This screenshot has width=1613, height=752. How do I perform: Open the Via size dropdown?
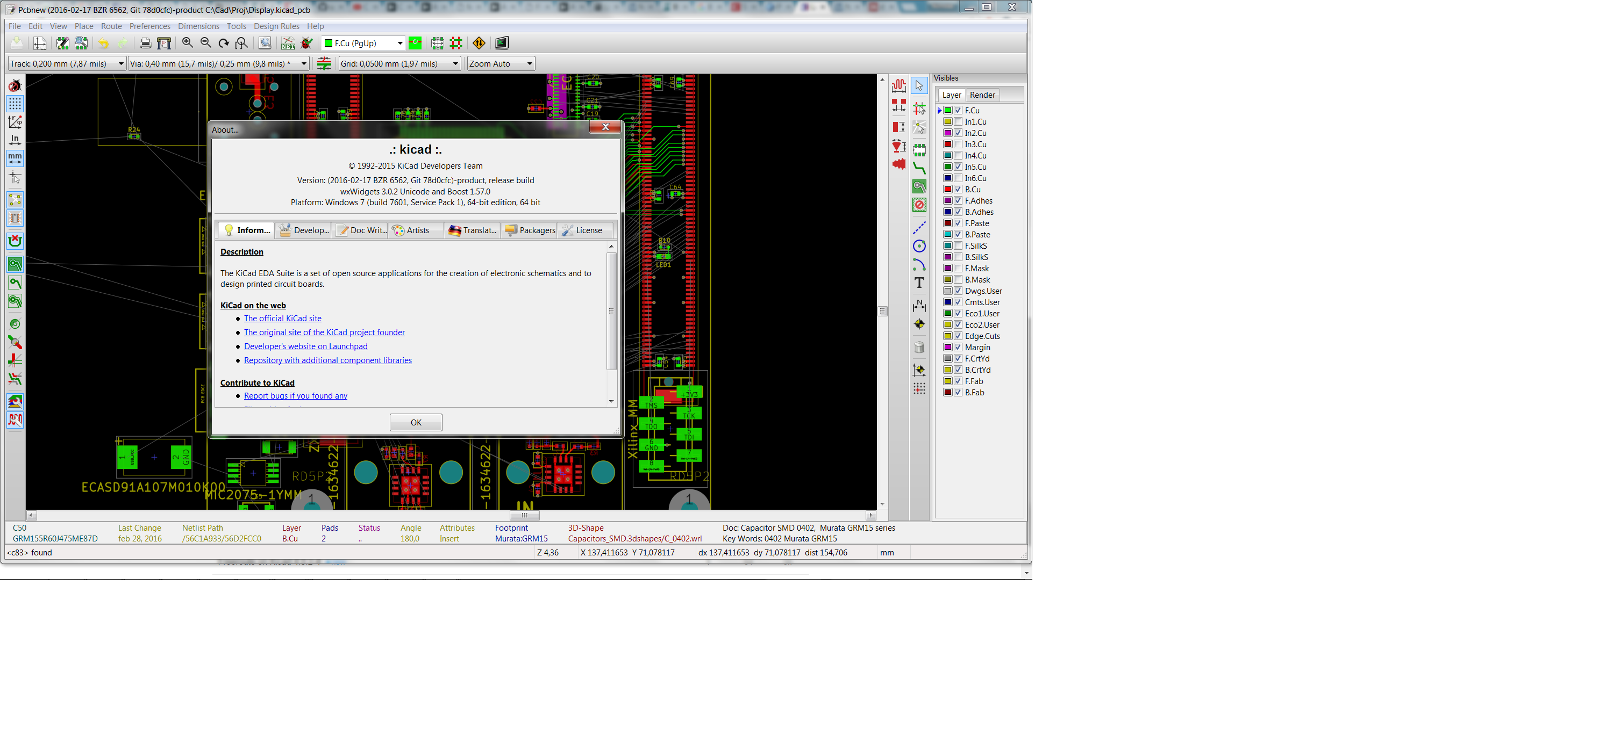point(218,64)
